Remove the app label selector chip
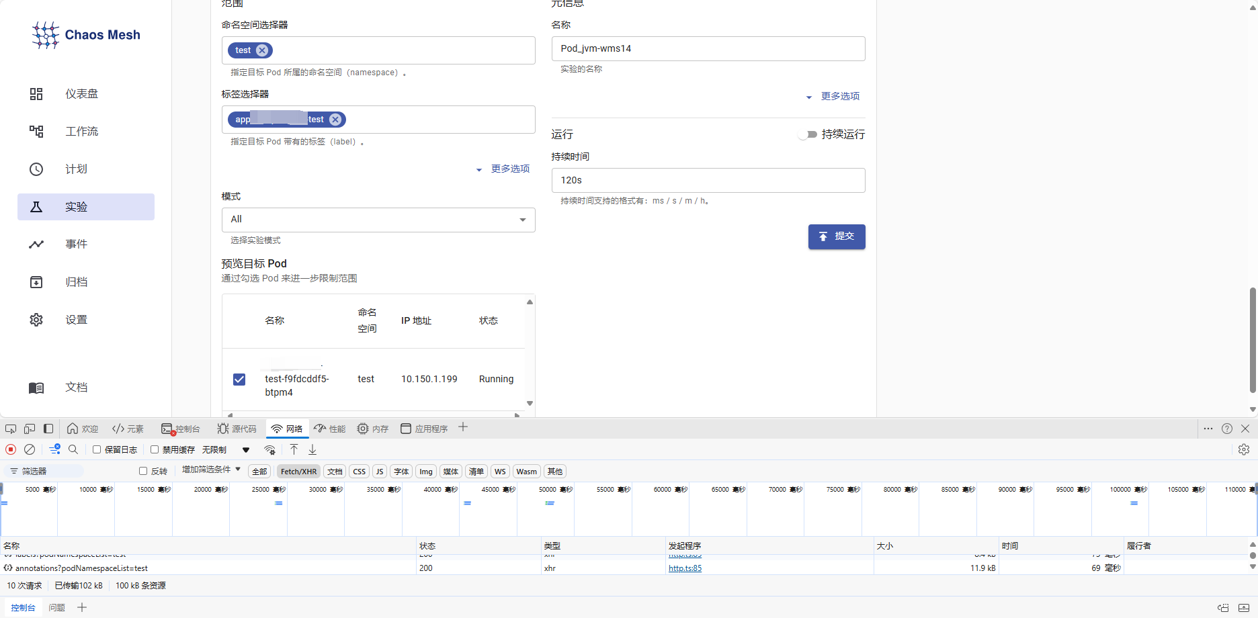 (x=335, y=120)
